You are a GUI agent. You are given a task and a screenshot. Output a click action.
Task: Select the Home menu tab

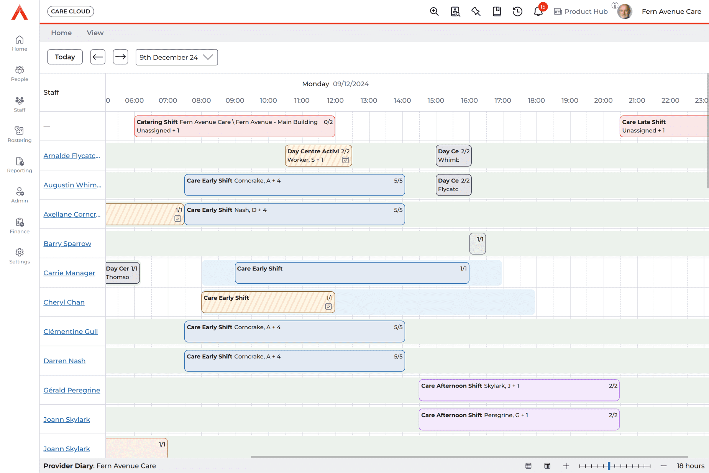coord(61,33)
